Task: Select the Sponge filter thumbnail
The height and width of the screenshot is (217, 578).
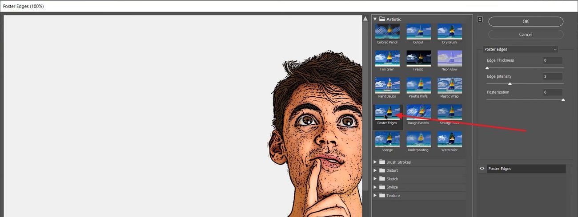Action: [387, 139]
